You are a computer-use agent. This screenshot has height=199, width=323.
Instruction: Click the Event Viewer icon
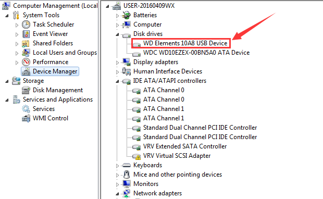(26, 34)
